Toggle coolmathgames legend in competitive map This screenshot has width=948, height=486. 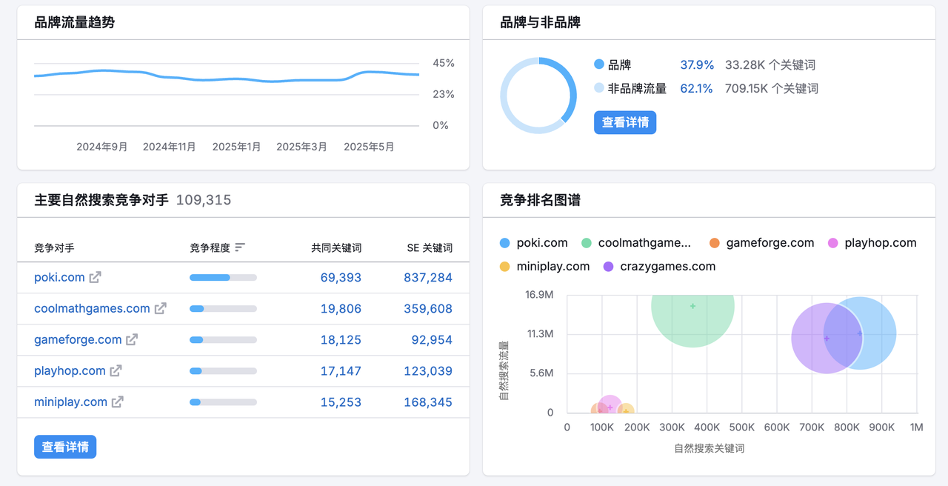[635, 243]
